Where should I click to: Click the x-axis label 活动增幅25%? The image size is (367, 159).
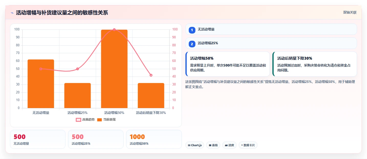tap(77, 112)
